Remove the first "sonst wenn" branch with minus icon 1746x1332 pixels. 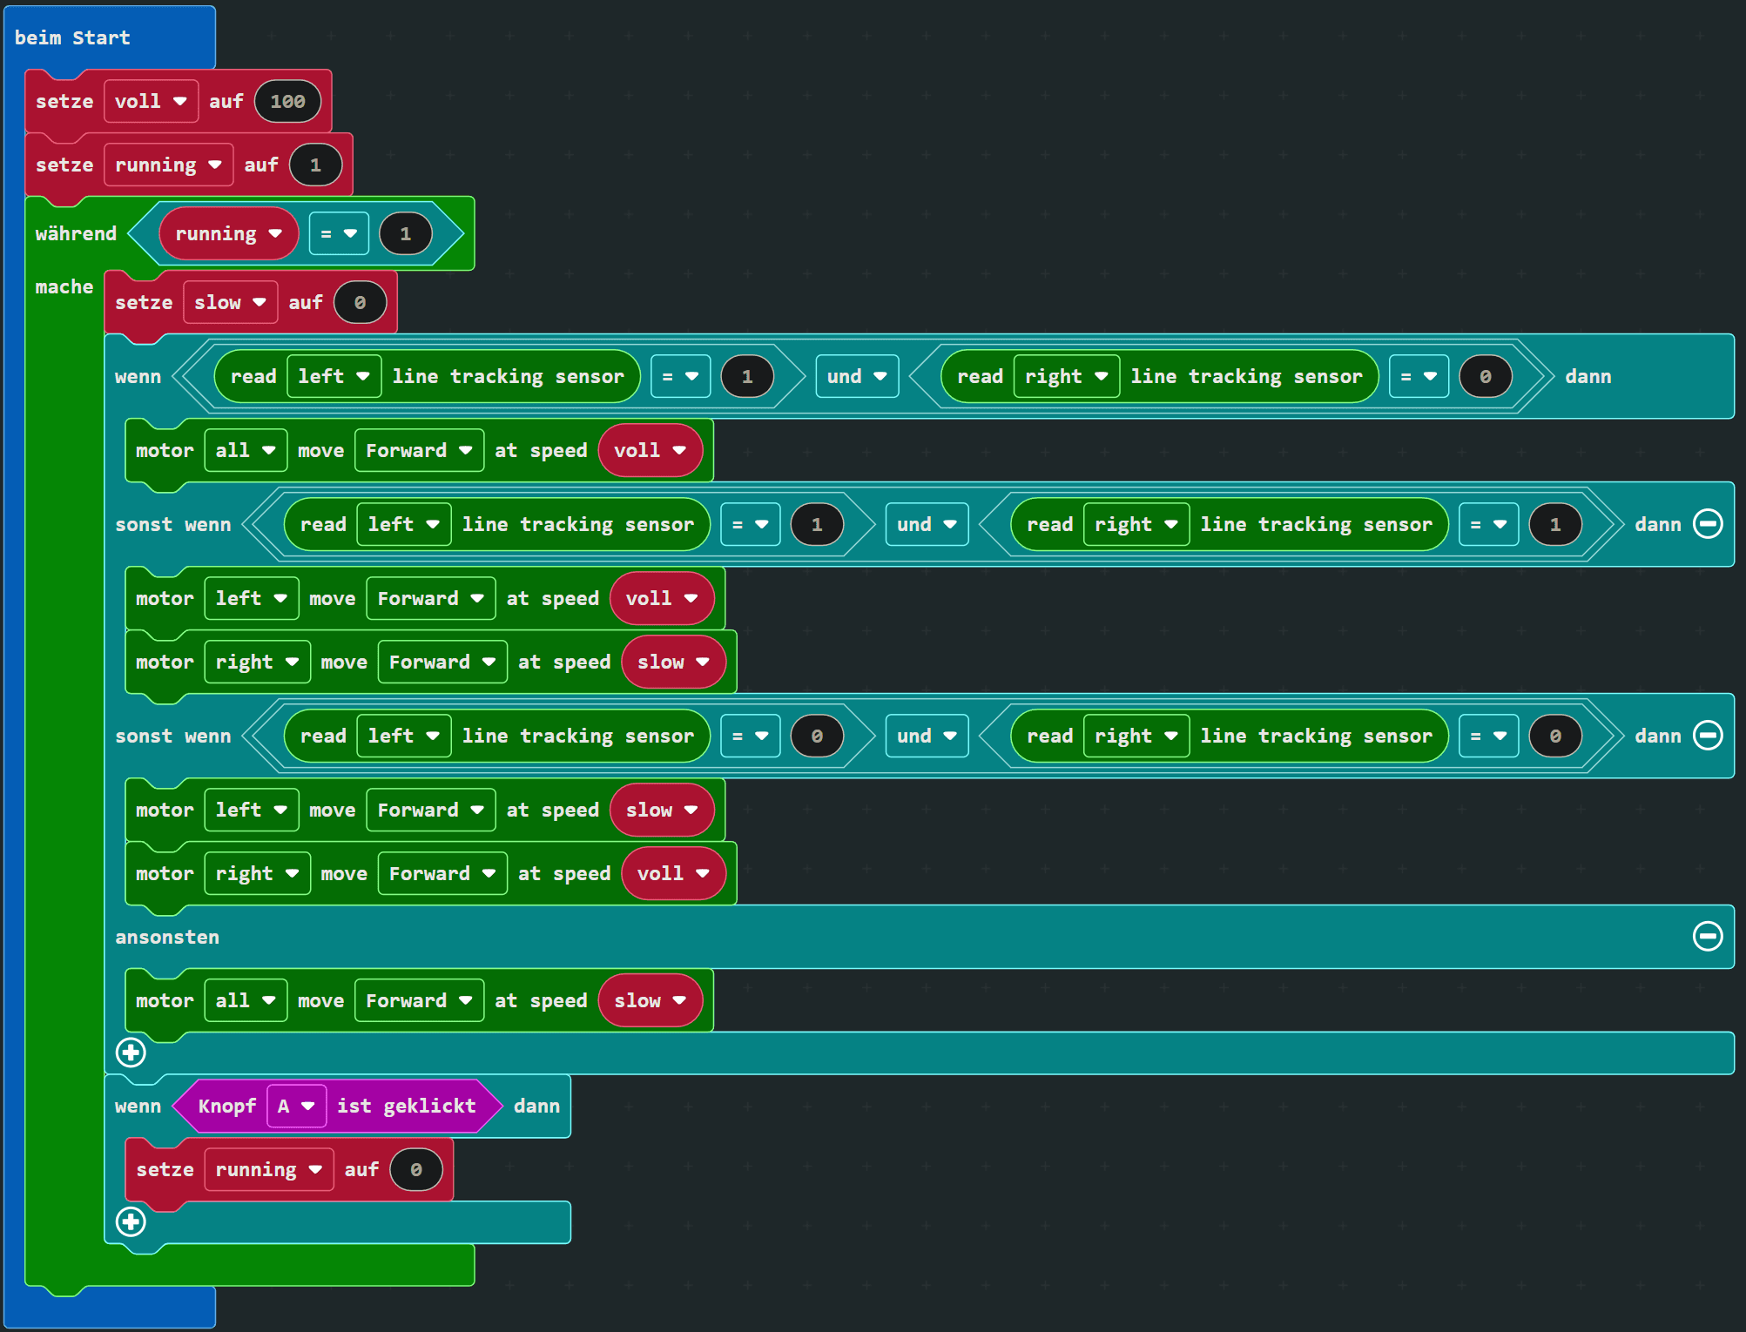[x=1709, y=523]
